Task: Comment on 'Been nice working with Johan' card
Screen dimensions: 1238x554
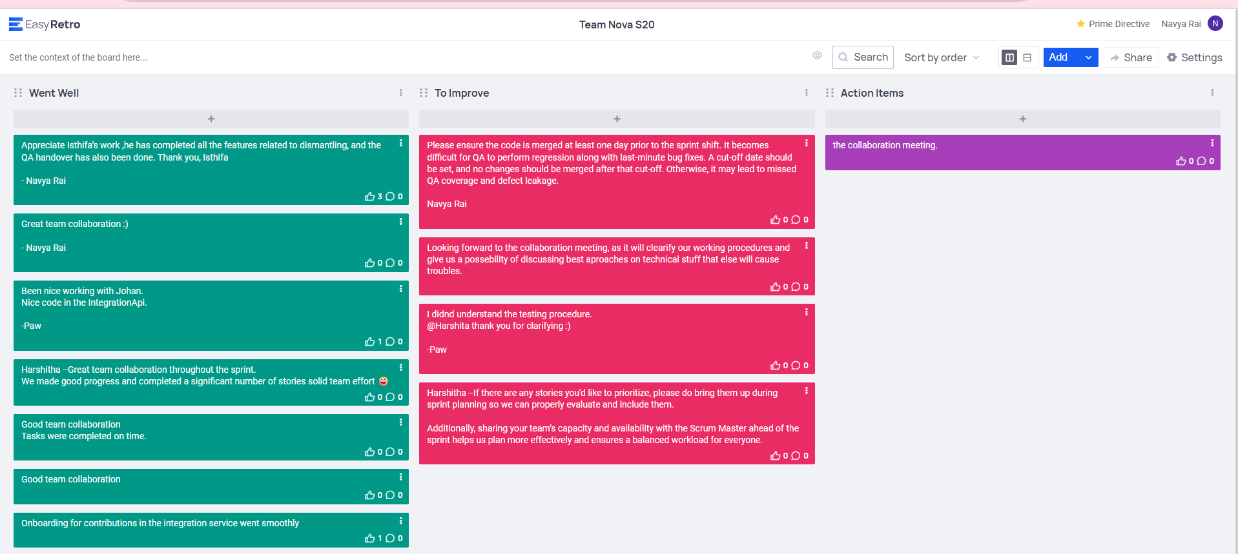Action: tap(390, 342)
